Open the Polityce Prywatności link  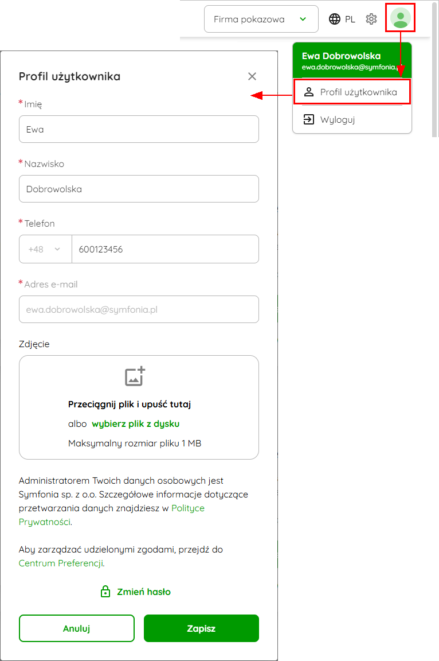(x=112, y=515)
